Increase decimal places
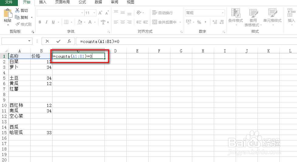 215,22
